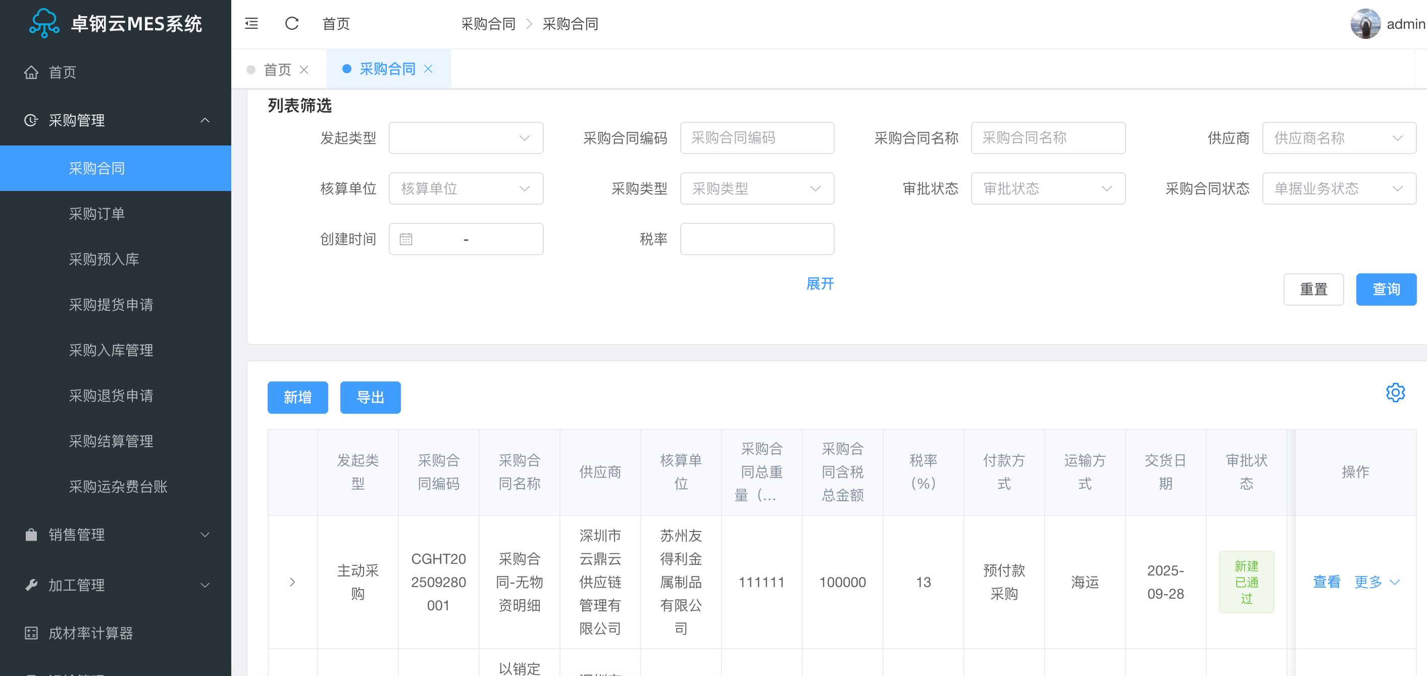This screenshot has width=1428, height=676.
Task: Click the 新增 button
Action: (x=298, y=398)
